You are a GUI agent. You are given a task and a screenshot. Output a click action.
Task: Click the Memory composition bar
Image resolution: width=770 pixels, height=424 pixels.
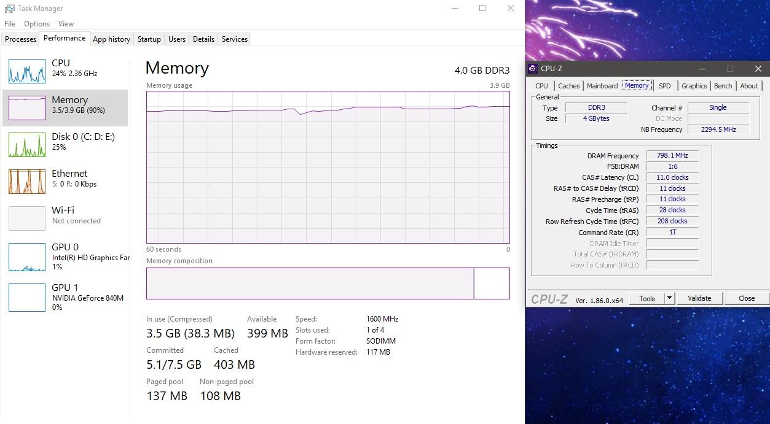(328, 283)
